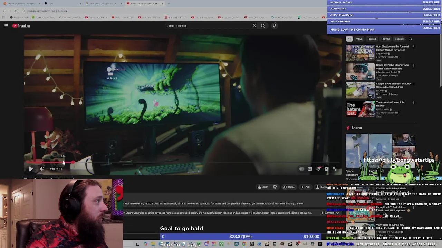This screenshot has height=248, width=442.
Task: Expand the description with '...more'
Action: pyautogui.click(x=299, y=204)
